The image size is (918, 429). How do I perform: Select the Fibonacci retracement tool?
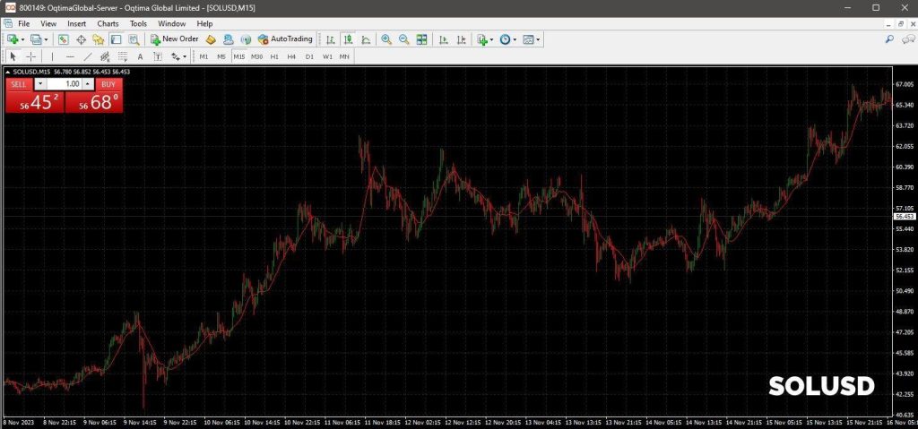pyautogui.click(x=123, y=56)
